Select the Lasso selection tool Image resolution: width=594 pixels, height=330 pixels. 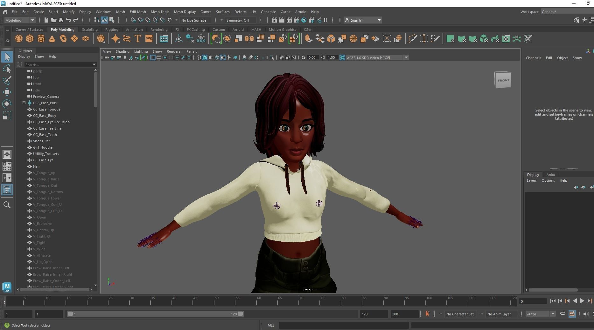coord(7,69)
